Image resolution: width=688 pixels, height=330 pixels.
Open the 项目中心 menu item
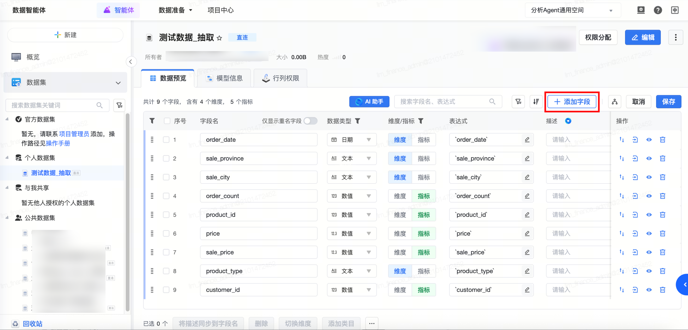pos(220,10)
